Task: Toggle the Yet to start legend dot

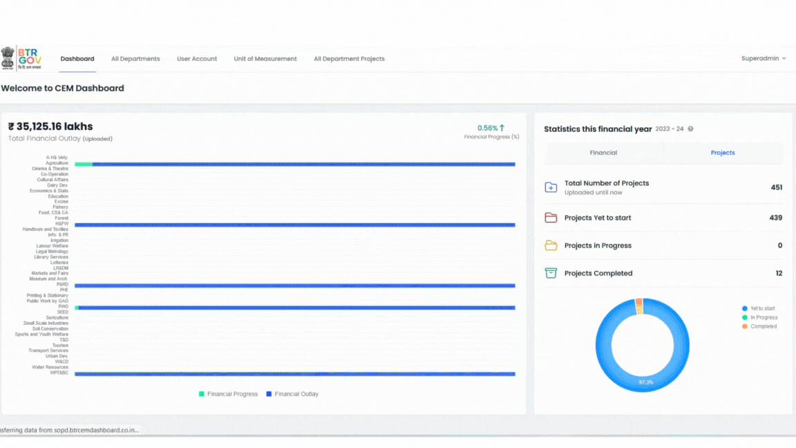Action: tap(745, 308)
